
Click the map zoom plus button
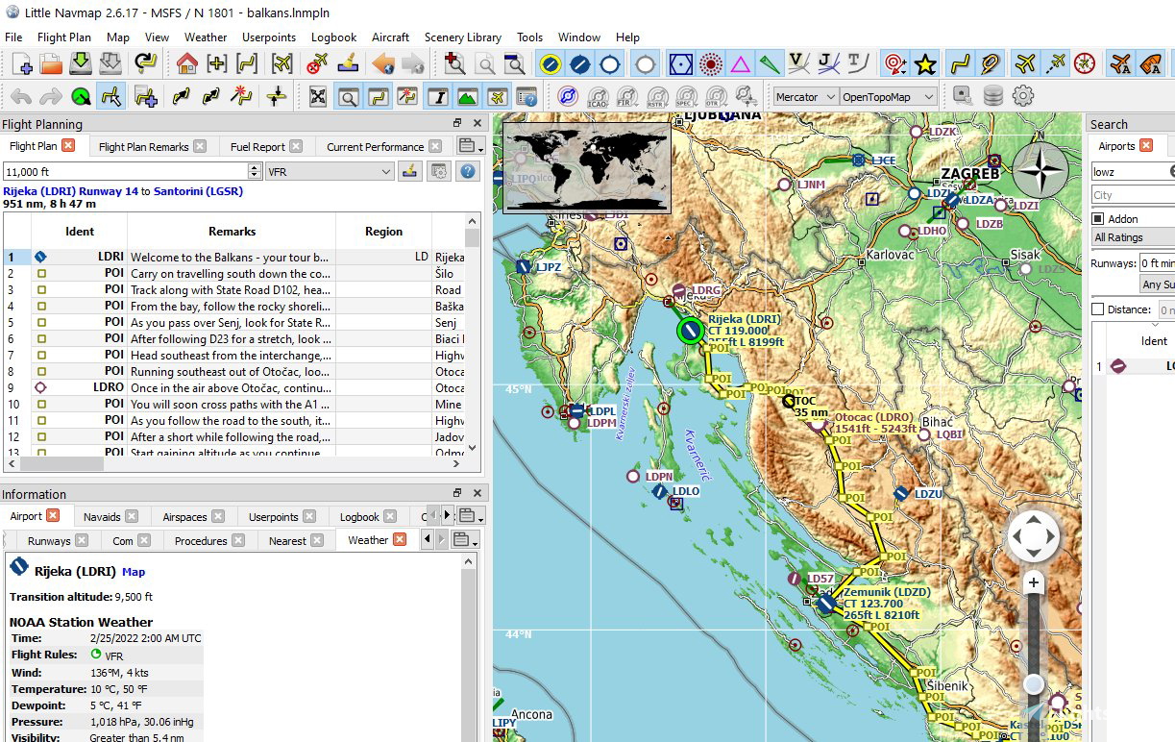click(1034, 581)
